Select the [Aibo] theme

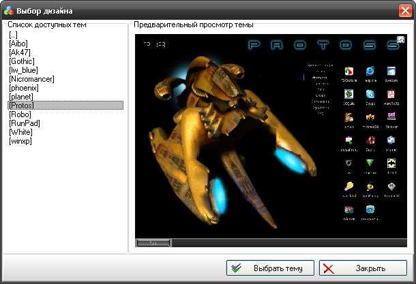click(x=18, y=44)
